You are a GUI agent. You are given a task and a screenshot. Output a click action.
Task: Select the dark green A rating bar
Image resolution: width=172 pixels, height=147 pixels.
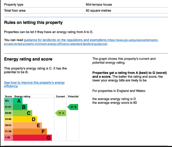click(18, 101)
